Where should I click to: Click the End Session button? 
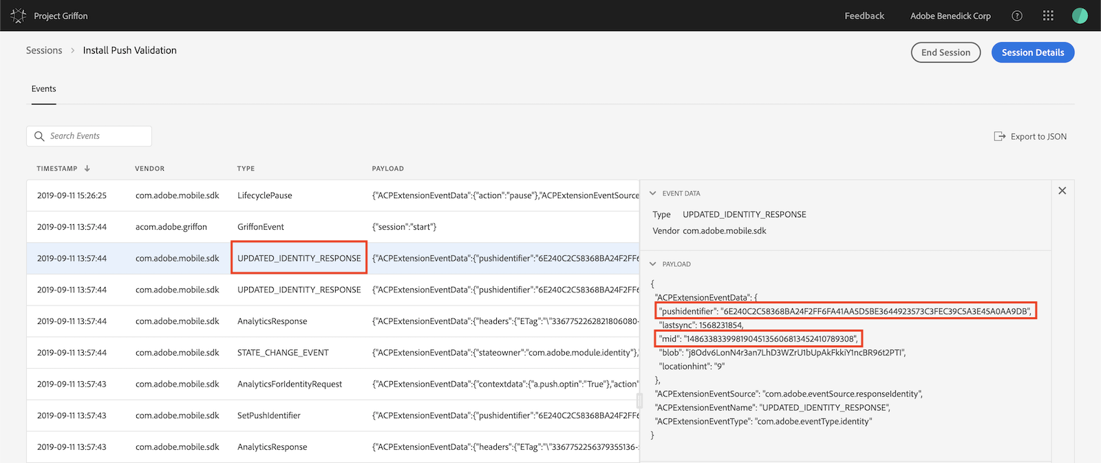click(945, 52)
